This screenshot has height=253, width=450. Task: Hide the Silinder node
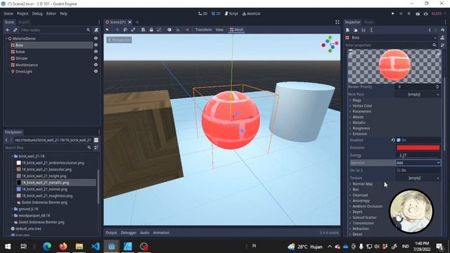96,58
